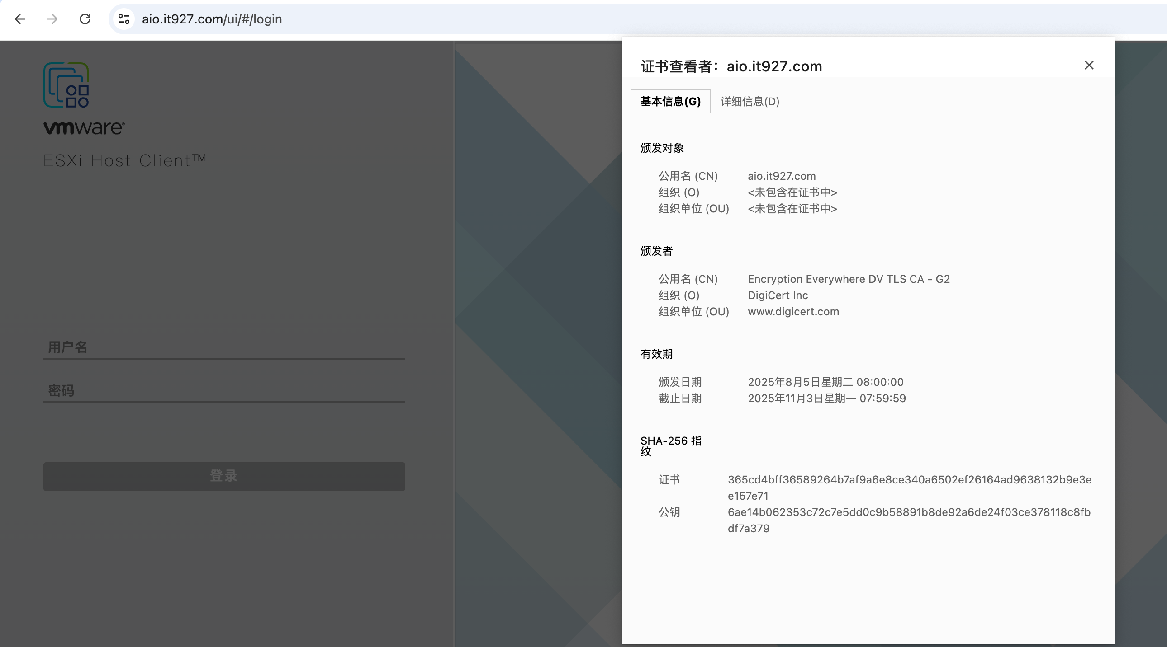
Task: Click the 颁发对象 section heading
Action: [x=662, y=148]
